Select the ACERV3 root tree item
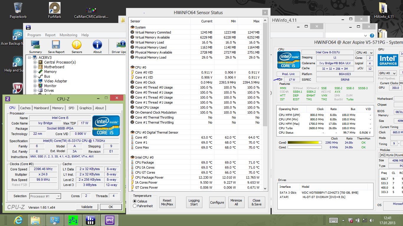Image resolution: width=403 pixels, height=226 pixels. coord(45,58)
